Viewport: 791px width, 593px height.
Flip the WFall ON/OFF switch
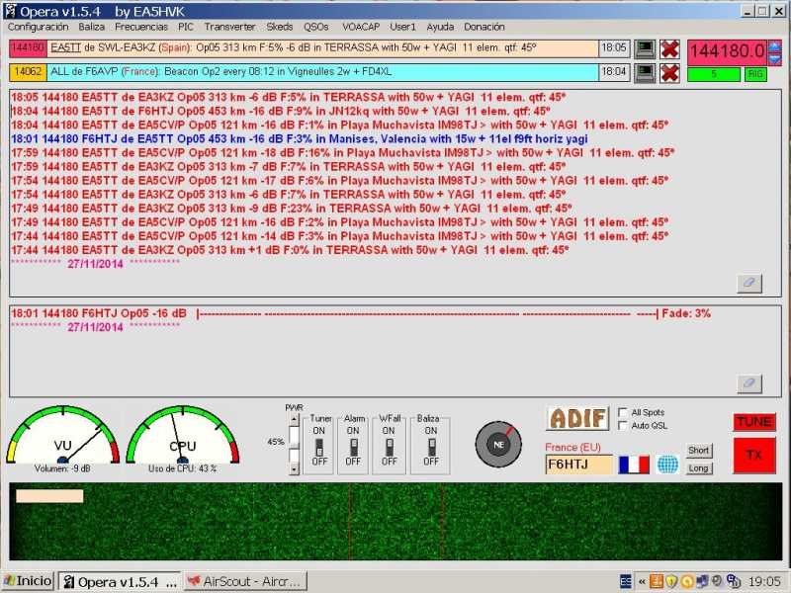[389, 447]
